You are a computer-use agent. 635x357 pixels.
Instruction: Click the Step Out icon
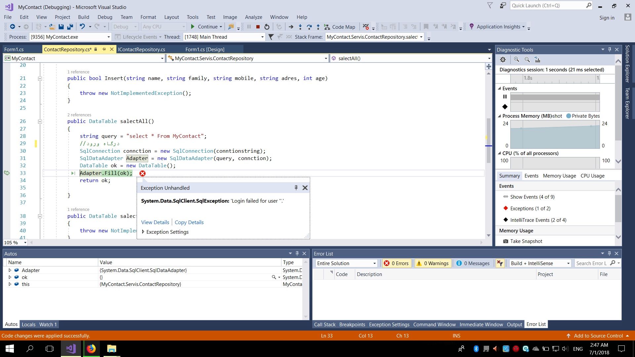click(318, 27)
